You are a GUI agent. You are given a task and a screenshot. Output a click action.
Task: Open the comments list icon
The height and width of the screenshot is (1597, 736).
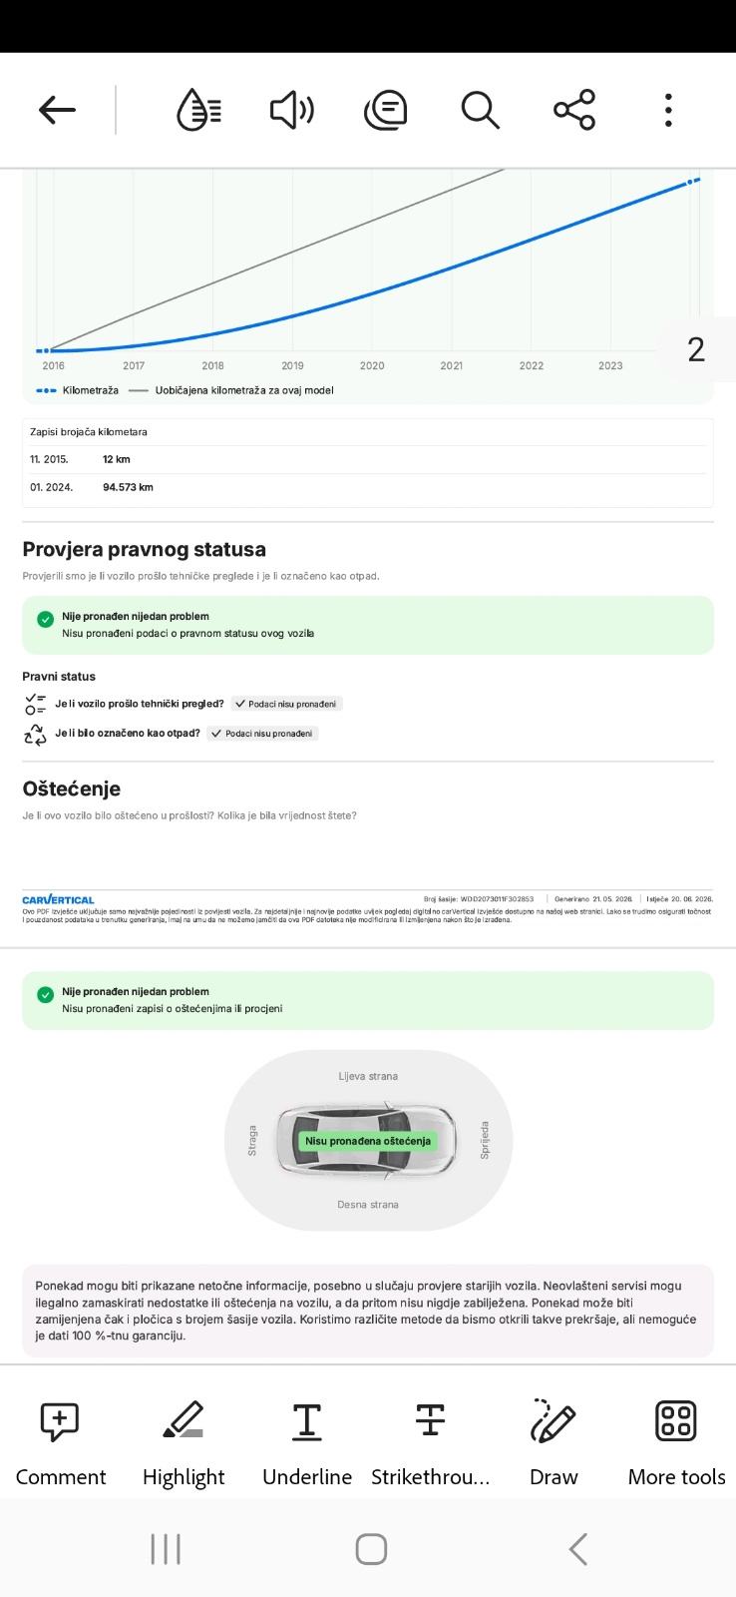coord(386,110)
